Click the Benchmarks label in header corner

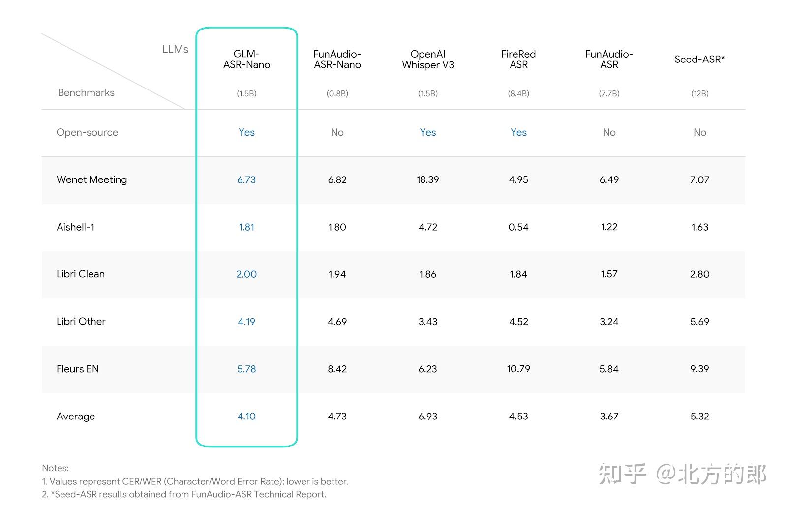86,92
